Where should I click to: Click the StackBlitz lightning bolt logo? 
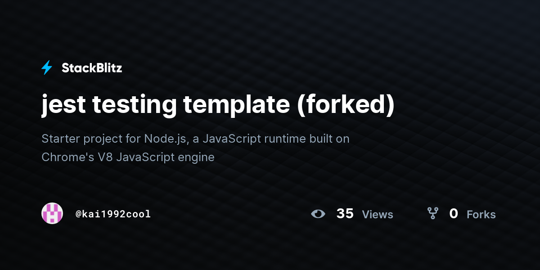pyautogui.click(x=47, y=68)
